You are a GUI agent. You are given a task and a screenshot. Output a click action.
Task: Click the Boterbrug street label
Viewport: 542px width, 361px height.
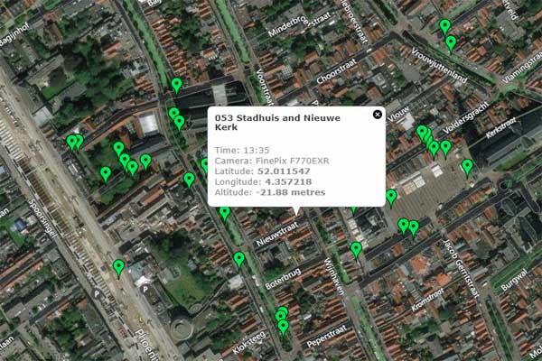(x=283, y=279)
